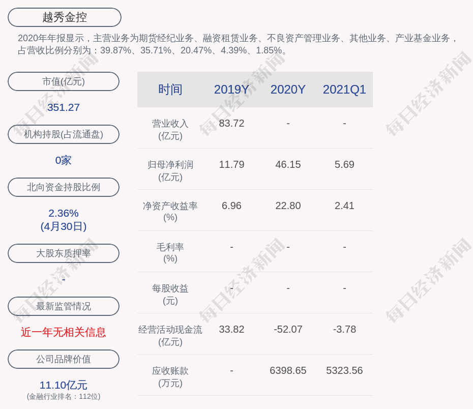Open the 公司品牌价值 label
The image size is (473, 409).
pos(64,359)
